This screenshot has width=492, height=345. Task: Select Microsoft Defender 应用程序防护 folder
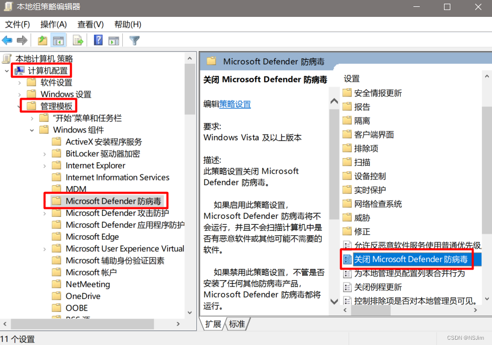pyautogui.click(x=118, y=225)
